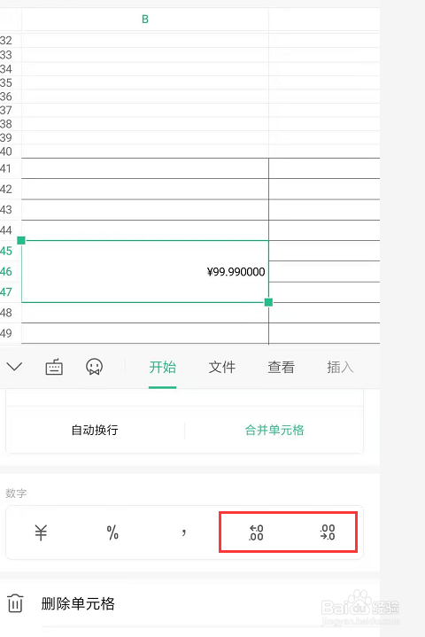The image size is (425, 637).
Task: Select cell B48
Action: (x=145, y=313)
